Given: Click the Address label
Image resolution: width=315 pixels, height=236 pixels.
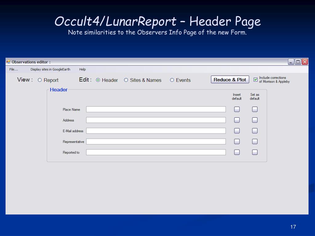Looking at the screenshot, I should point(68,120).
